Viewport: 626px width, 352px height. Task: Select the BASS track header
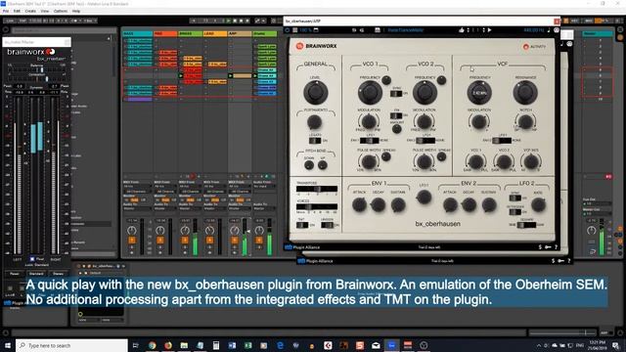(138, 33)
